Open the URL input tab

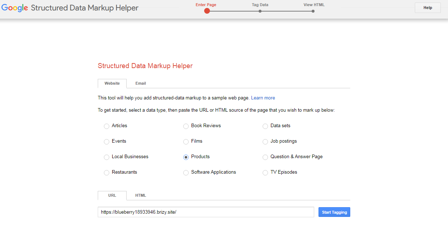coord(112,195)
